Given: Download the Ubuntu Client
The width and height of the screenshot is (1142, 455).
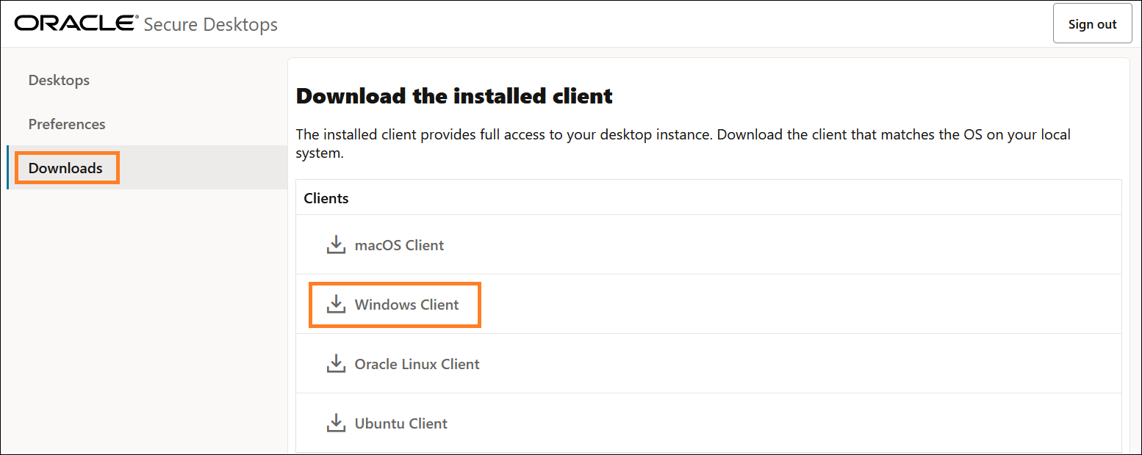Looking at the screenshot, I should pyautogui.click(x=401, y=423).
